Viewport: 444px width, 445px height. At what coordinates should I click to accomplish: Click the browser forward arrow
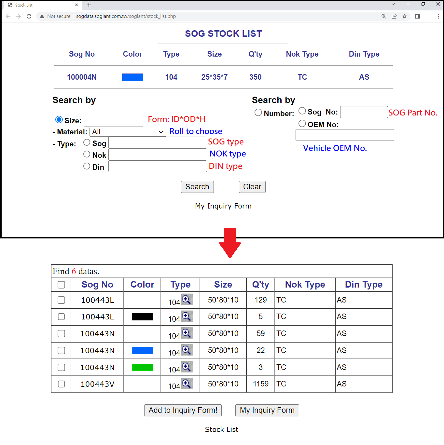coord(19,16)
